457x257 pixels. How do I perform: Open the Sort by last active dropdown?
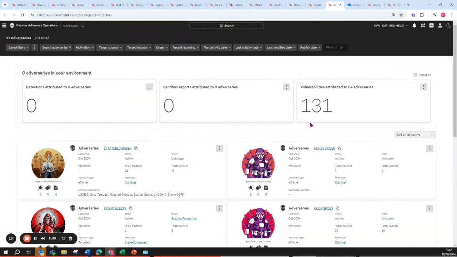(415, 135)
